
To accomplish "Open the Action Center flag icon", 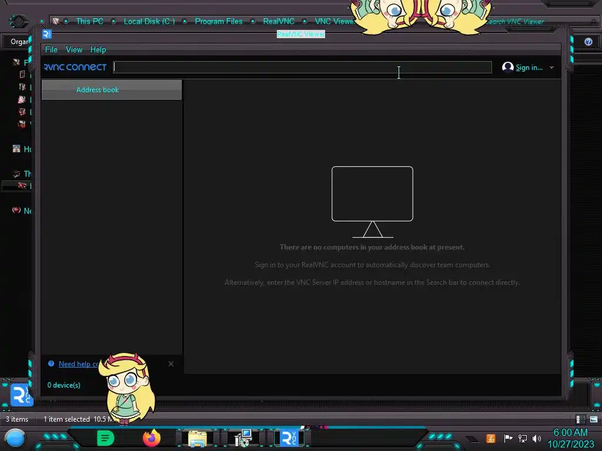I will point(508,438).
